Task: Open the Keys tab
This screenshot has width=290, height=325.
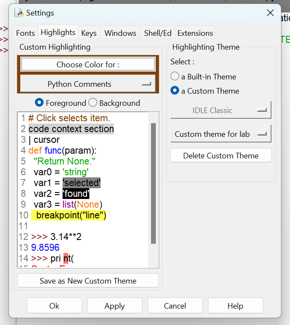Action: [x=89, y=33]
